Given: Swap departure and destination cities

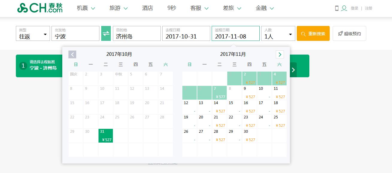Looking at the screenshot, I should [106, 33].
